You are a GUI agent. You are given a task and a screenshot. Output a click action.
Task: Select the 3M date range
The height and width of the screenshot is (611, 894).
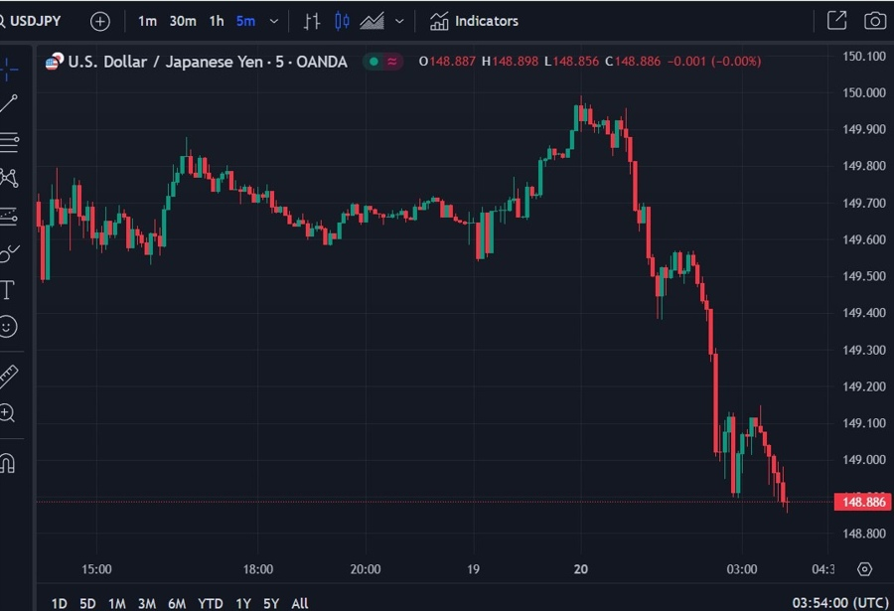tap(147, 603)
